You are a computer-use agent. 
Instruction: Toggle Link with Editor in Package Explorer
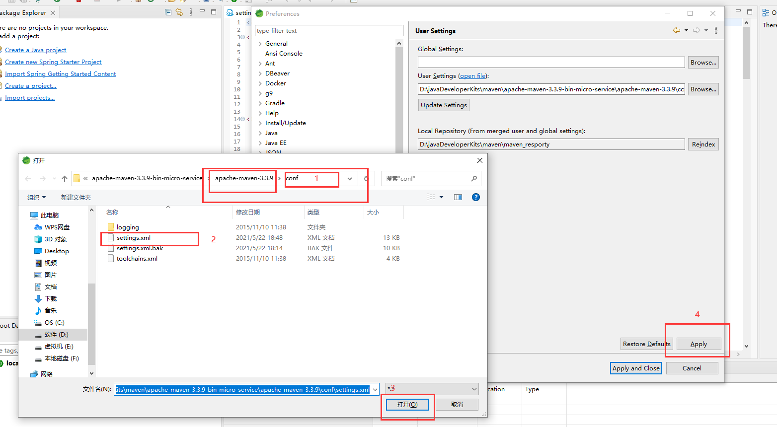[179, 12]
